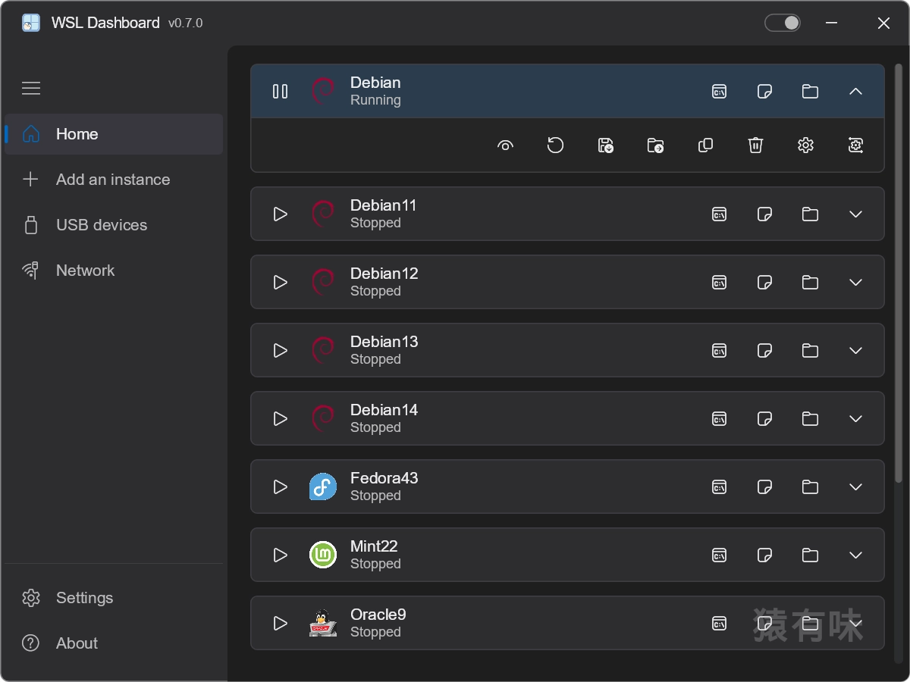The height and width of the screenshot is (682, 910).
Task: Start the Mint22 instance
Action: pyautogui.click(x=280, y=555)
